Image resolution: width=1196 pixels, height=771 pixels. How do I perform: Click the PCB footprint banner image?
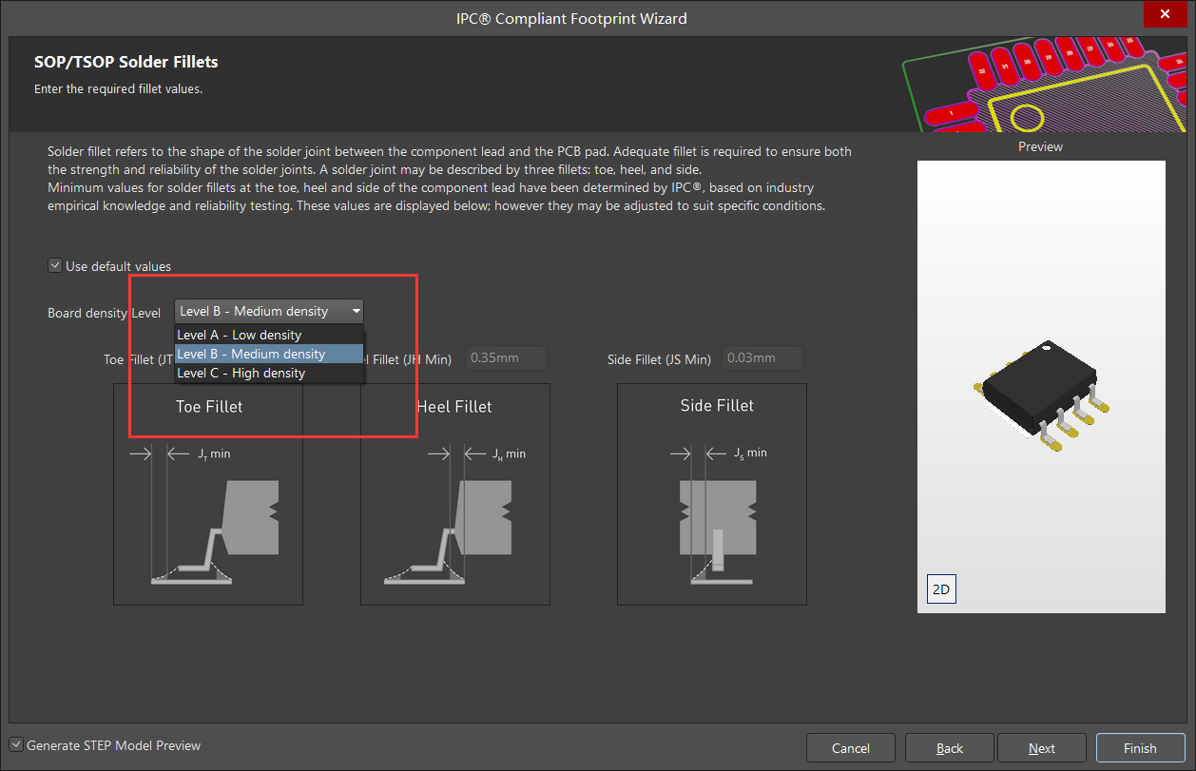click(1044, 85)
